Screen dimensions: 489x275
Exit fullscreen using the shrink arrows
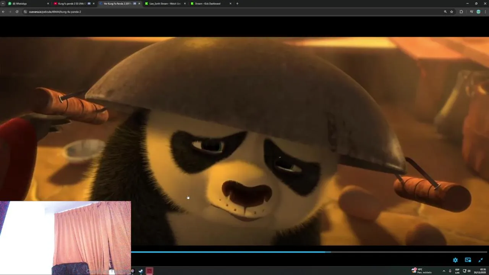(481, 260)
